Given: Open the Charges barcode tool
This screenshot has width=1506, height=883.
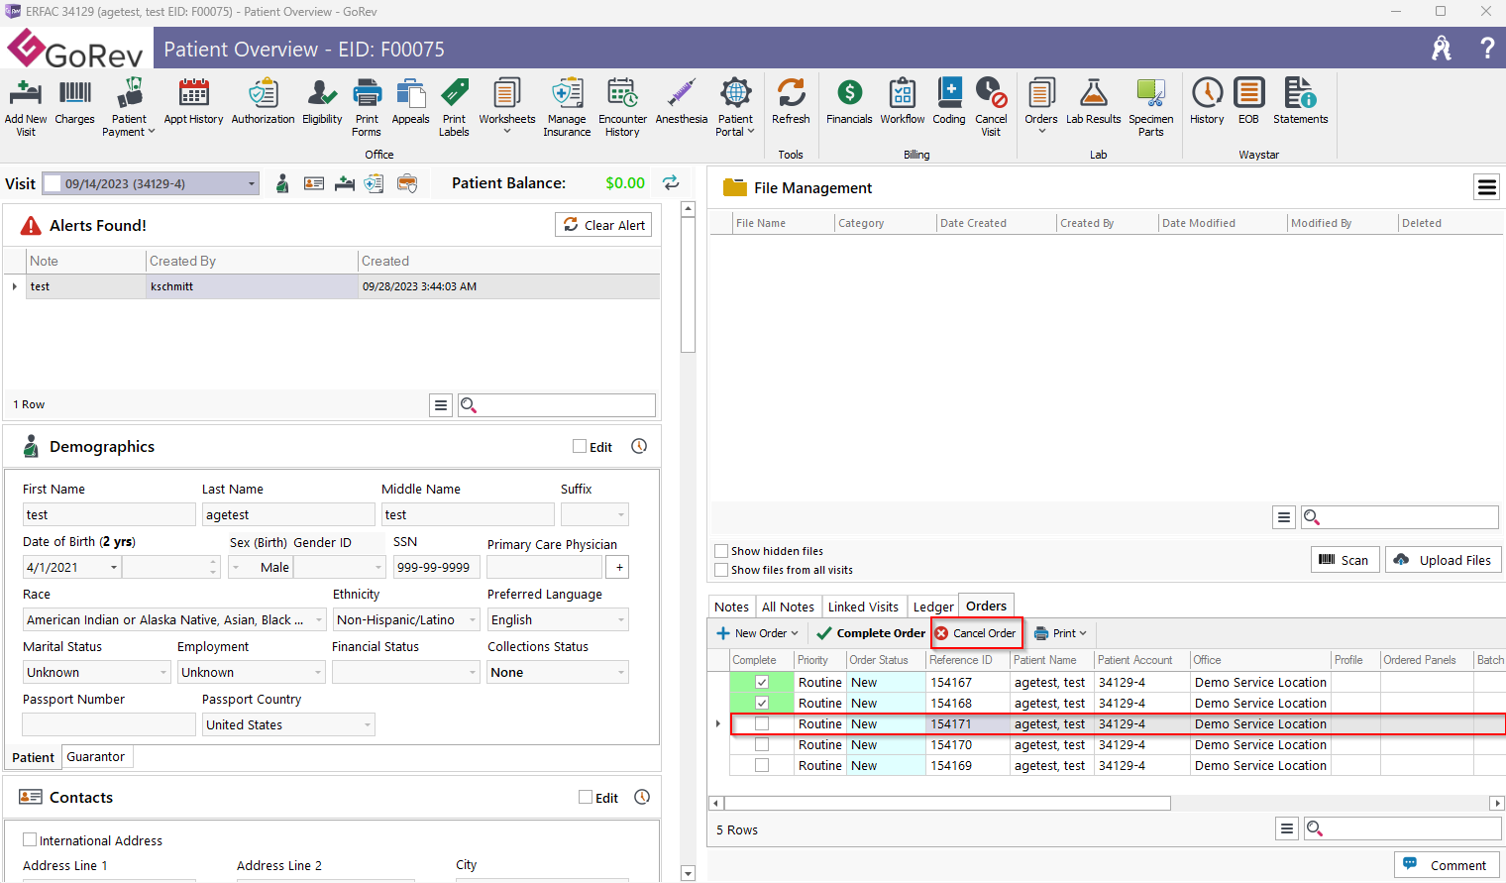Looking at the screenshot, I should click(75, 102).
